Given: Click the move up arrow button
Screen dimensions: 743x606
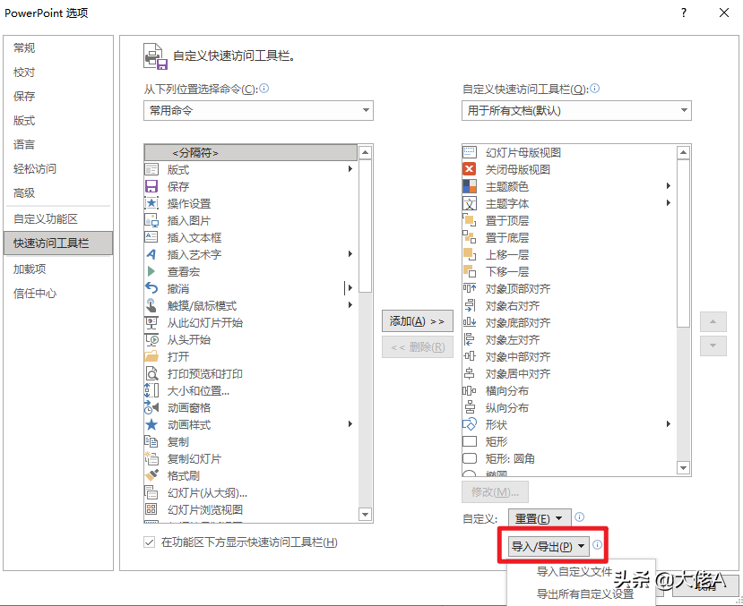Looking at the screenshot, I should [x=713, y=321].
